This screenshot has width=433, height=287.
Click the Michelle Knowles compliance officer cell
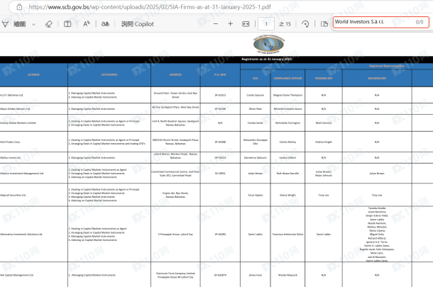click(x=287, y=109)
